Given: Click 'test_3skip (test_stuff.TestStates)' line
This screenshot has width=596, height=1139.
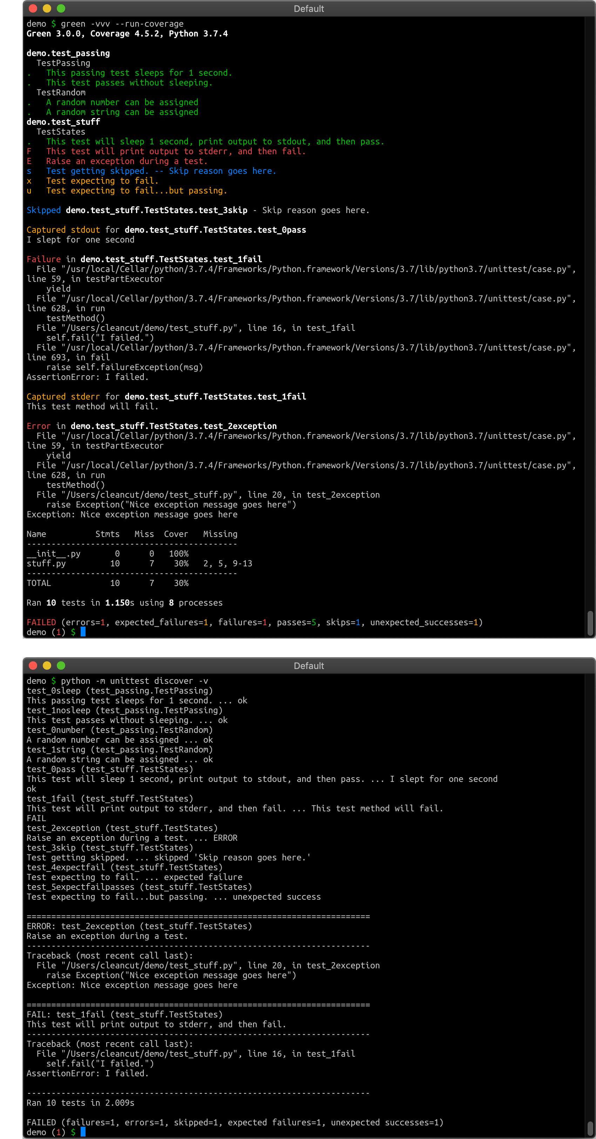Looking at the screenshot, I should (x=110, y=848).
